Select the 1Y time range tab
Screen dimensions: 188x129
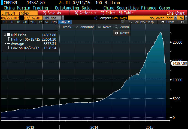(41, 22)
